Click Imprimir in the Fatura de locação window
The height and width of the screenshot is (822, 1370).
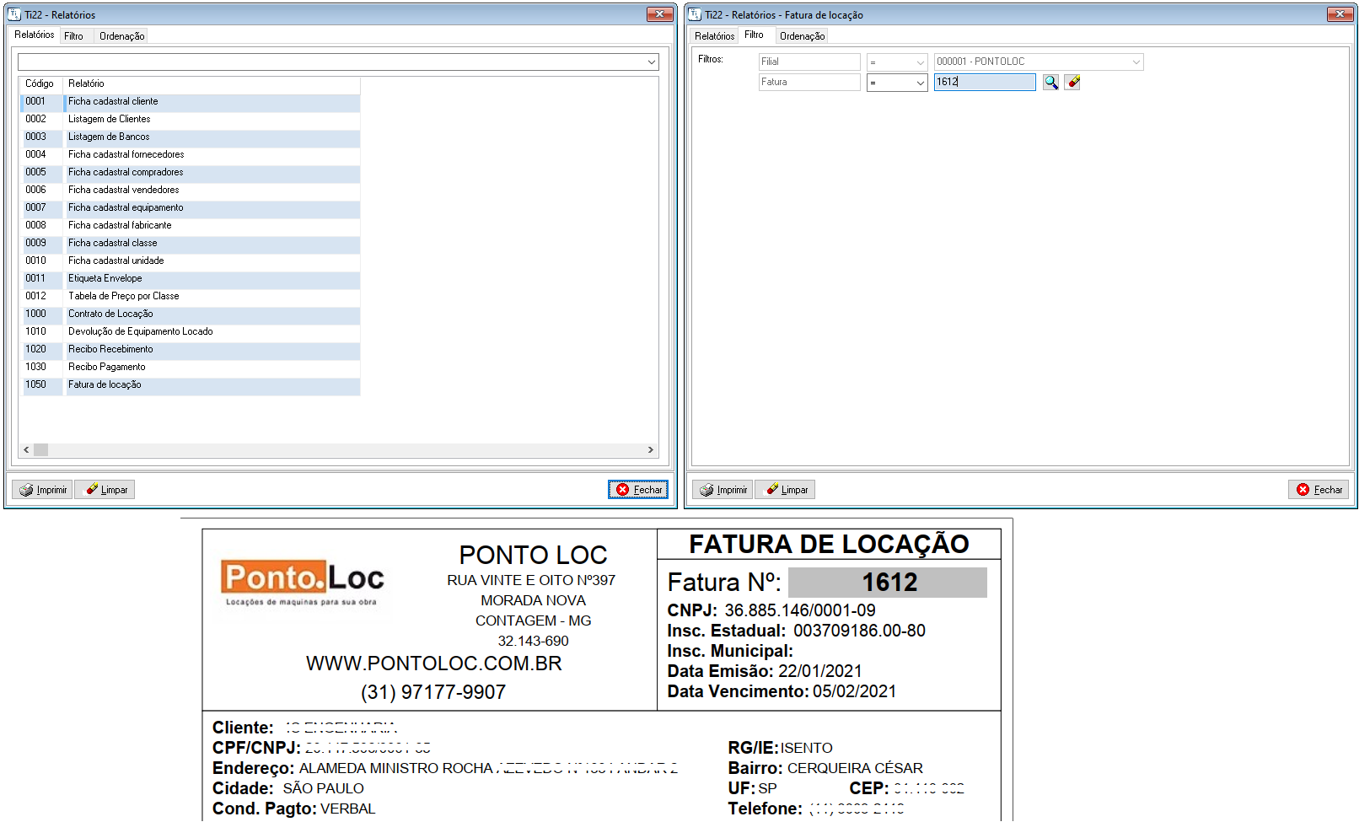pyautogui.click(x=723, y=490)
